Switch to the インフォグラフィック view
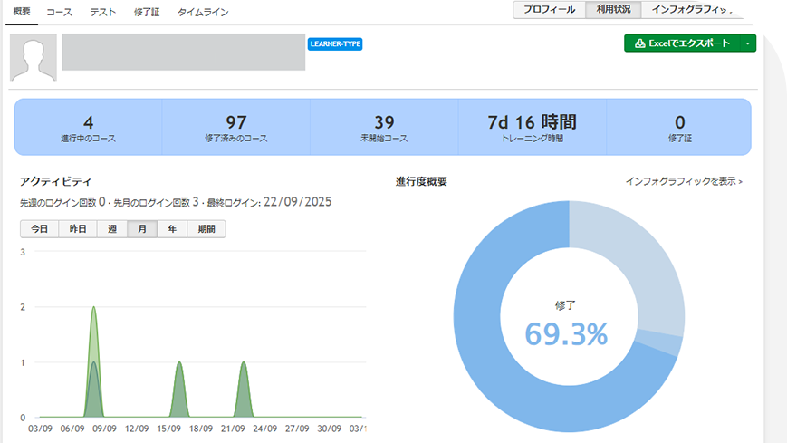 pyautogui.click(x=690, y=10)
